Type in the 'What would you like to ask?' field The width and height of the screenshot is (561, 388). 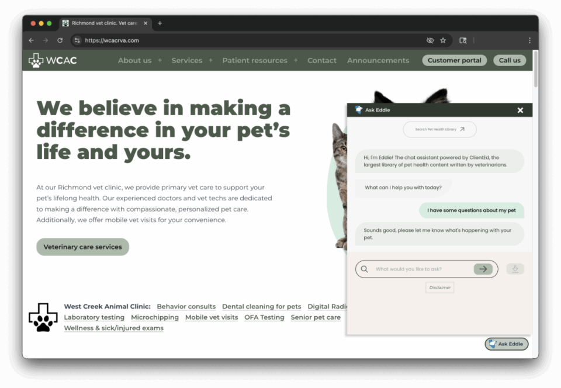click(x=422, y=269)
